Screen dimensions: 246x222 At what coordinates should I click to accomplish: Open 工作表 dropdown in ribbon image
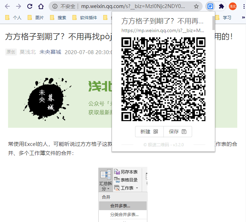[x=126, y=188]
